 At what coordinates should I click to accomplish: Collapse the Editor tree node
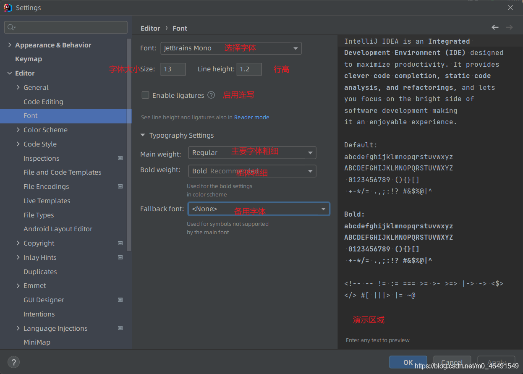[x=9, y=73]
